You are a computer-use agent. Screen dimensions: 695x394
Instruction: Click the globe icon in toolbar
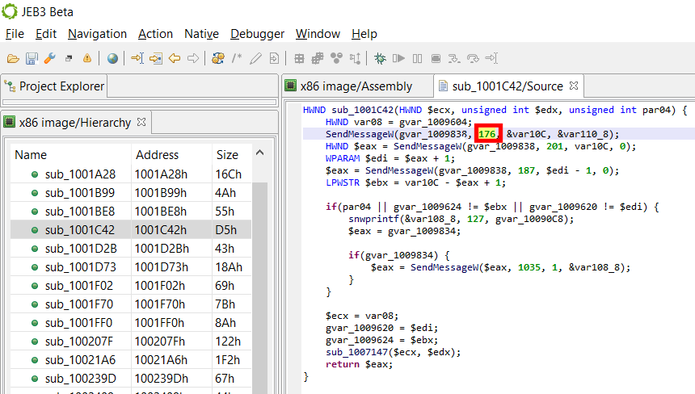pyautogui.click(x=112, y=58)
